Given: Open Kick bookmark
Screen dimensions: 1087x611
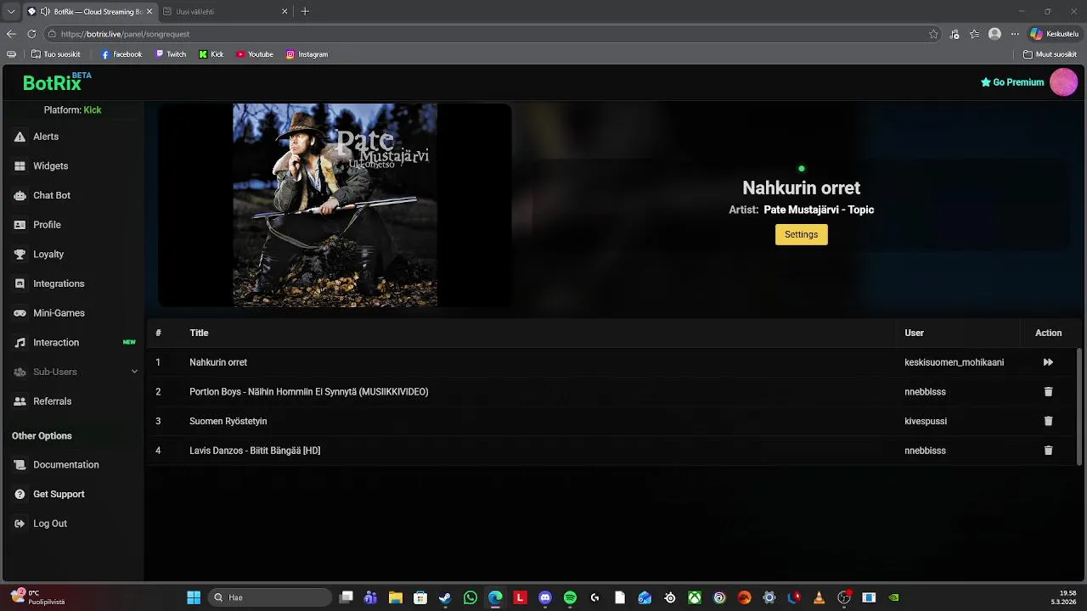Looking at the screenshot, I should coord(211,54).
